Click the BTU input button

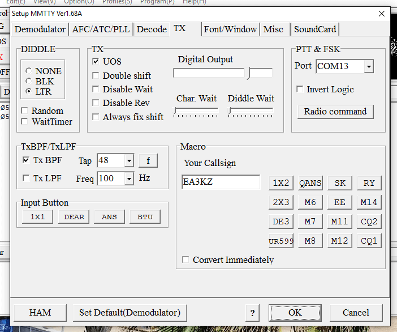[145, 217]
